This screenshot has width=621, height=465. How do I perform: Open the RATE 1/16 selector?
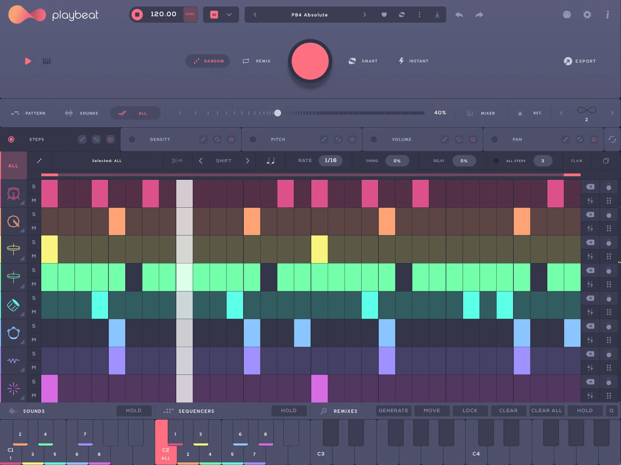point(331,161)
